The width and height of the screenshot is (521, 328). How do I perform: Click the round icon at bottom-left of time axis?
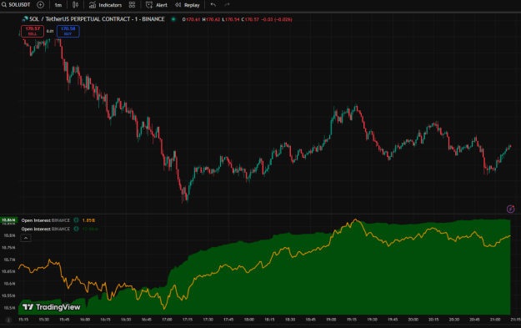coord(8,320)
